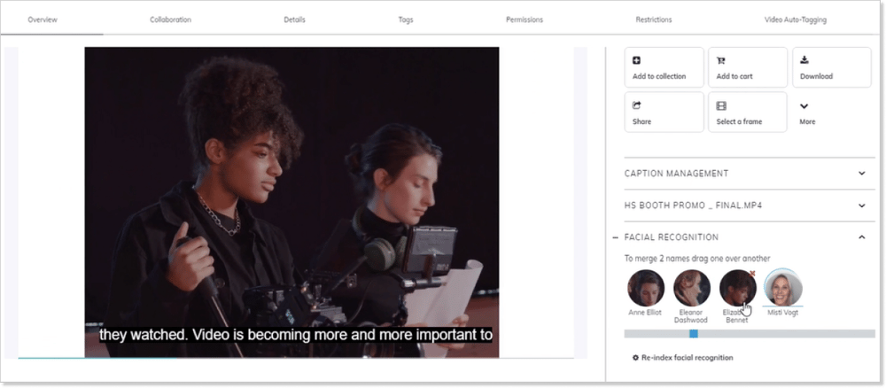The image size is (886, 388).
Task: Click the Download label
Action: click(817, 76)
